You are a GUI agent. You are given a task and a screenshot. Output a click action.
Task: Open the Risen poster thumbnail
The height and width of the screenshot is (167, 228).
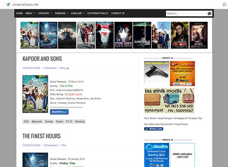[x=199, y=35]
